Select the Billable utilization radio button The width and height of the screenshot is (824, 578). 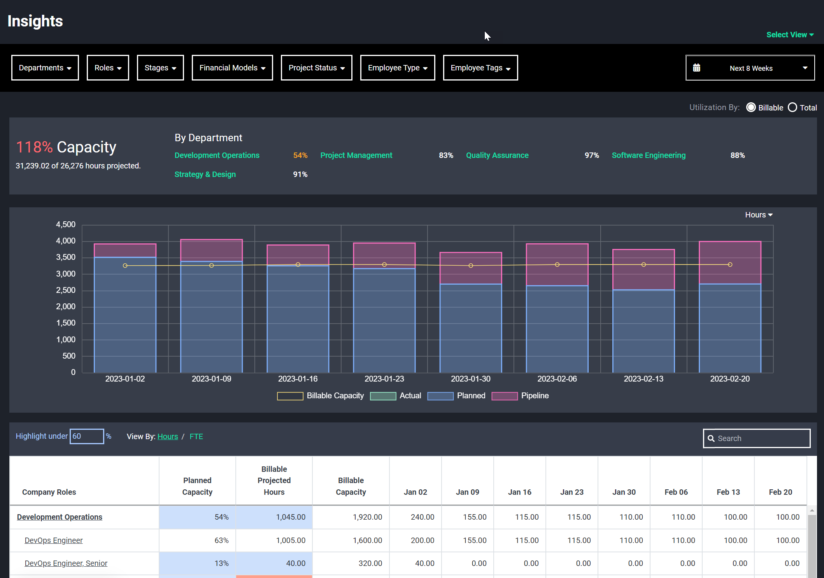tap(751, 107)
